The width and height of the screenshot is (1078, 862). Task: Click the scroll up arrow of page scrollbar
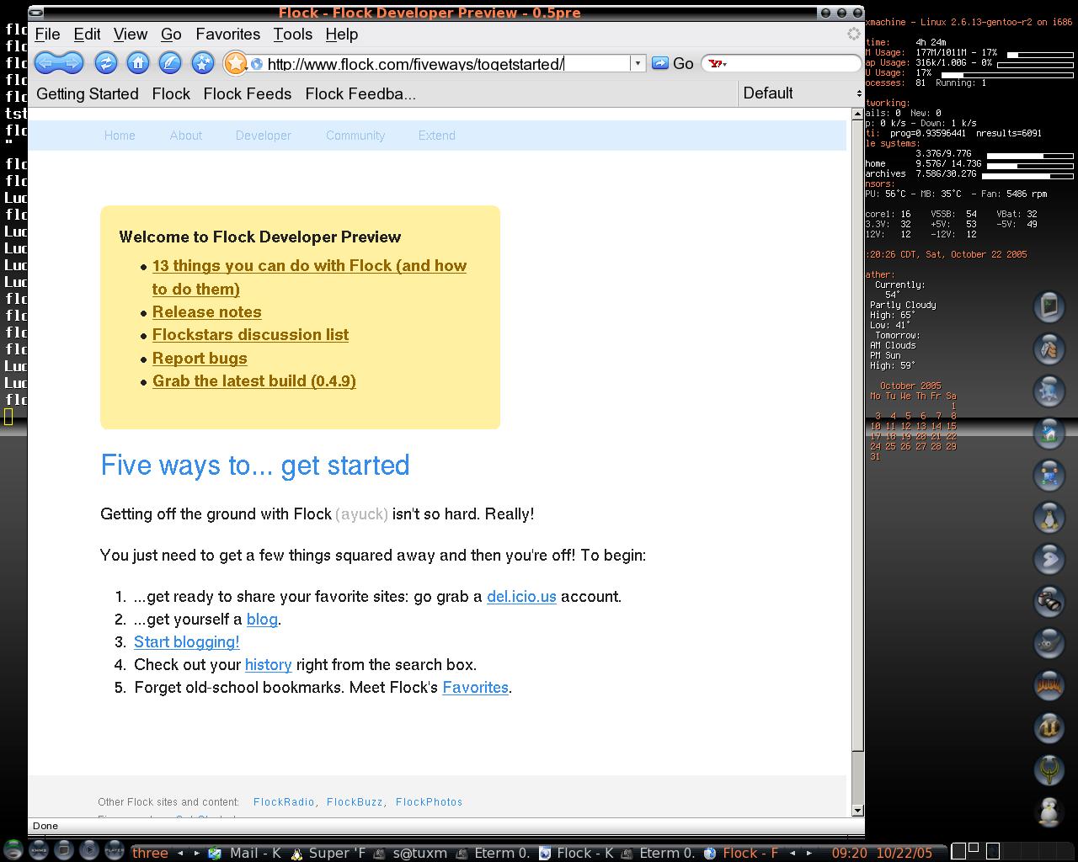(858, 114)
